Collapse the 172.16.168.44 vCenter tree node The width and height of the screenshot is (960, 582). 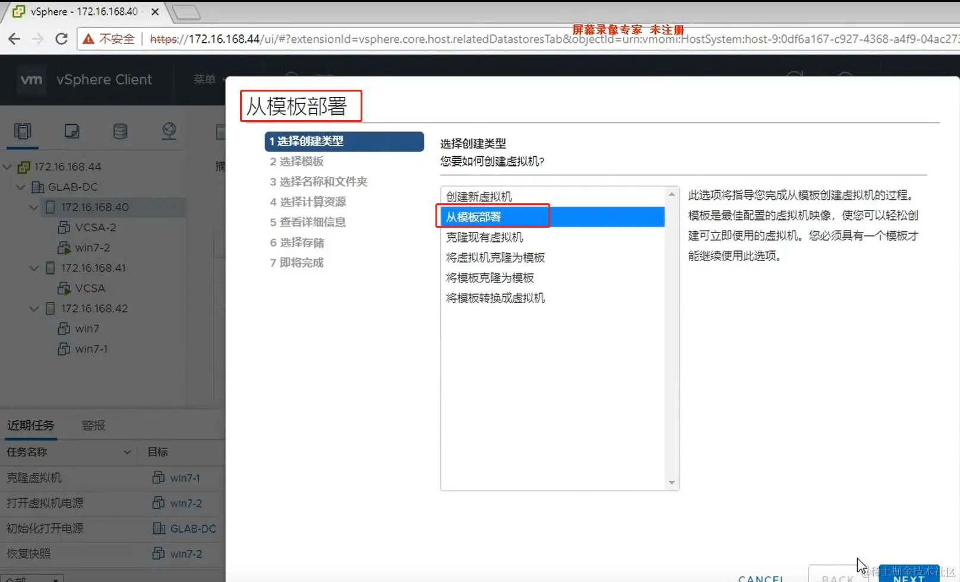[x=8, y=167]
